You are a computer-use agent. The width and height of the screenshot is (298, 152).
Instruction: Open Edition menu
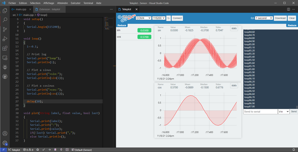tap(23, 3)
